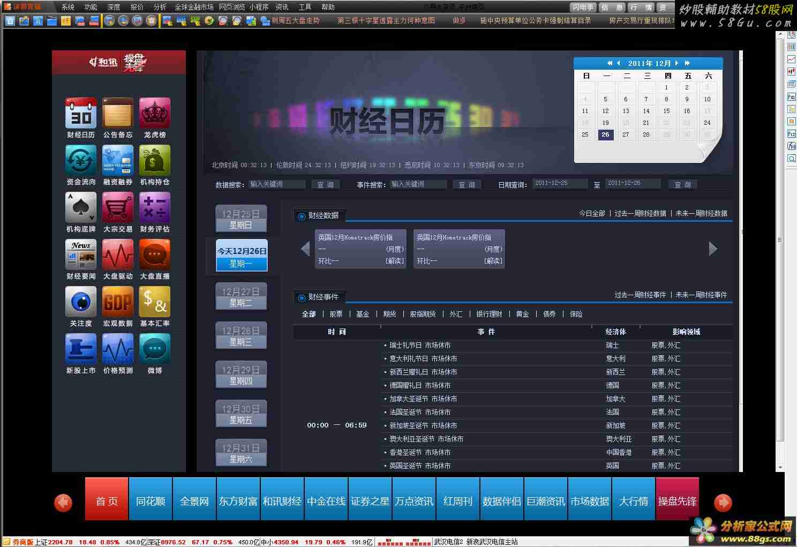Open the 微博 speech bubble icon
Image resolution: width=797 pixels, height=547 pixels.
(x=155, y=349)
